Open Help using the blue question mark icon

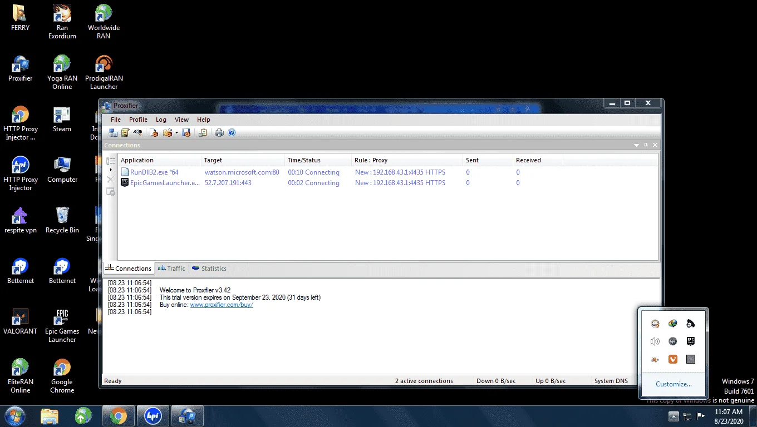click(232, 132)
